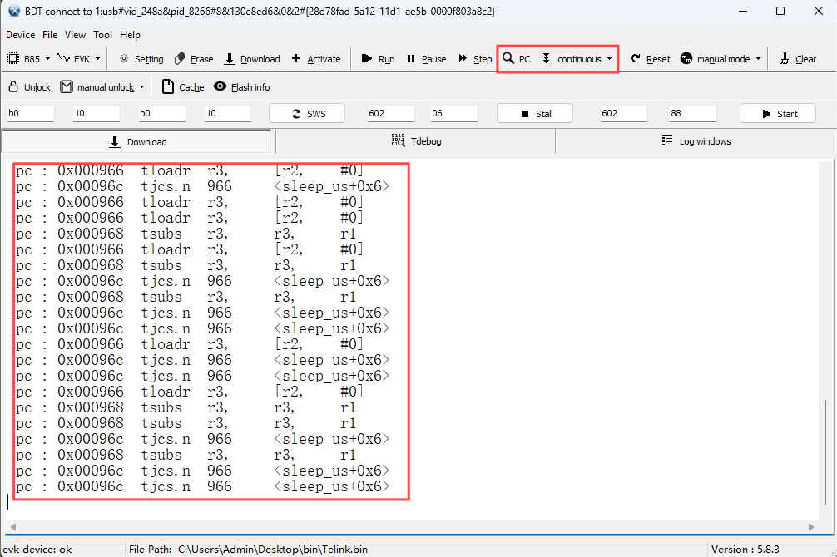
Task: Click the EVK connection icon
Action: (63, 57)
